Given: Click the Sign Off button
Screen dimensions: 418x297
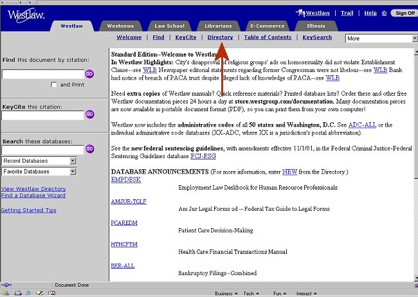Looking at the screenshot, I should click(404, 13).
